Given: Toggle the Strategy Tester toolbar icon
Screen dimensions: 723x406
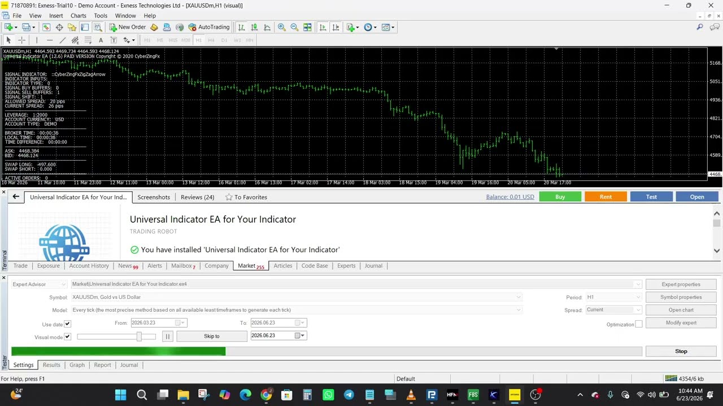Looking at the screenshot, I should [x=97, y=27].
